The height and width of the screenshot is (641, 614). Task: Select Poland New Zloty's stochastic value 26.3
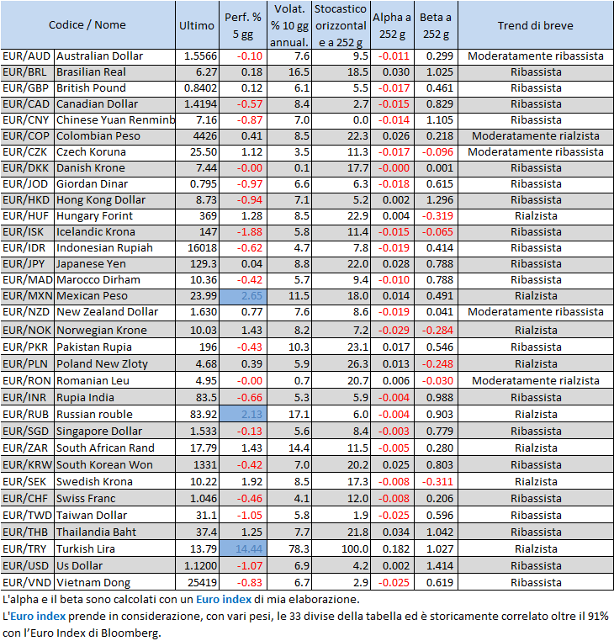coord(341,363)
